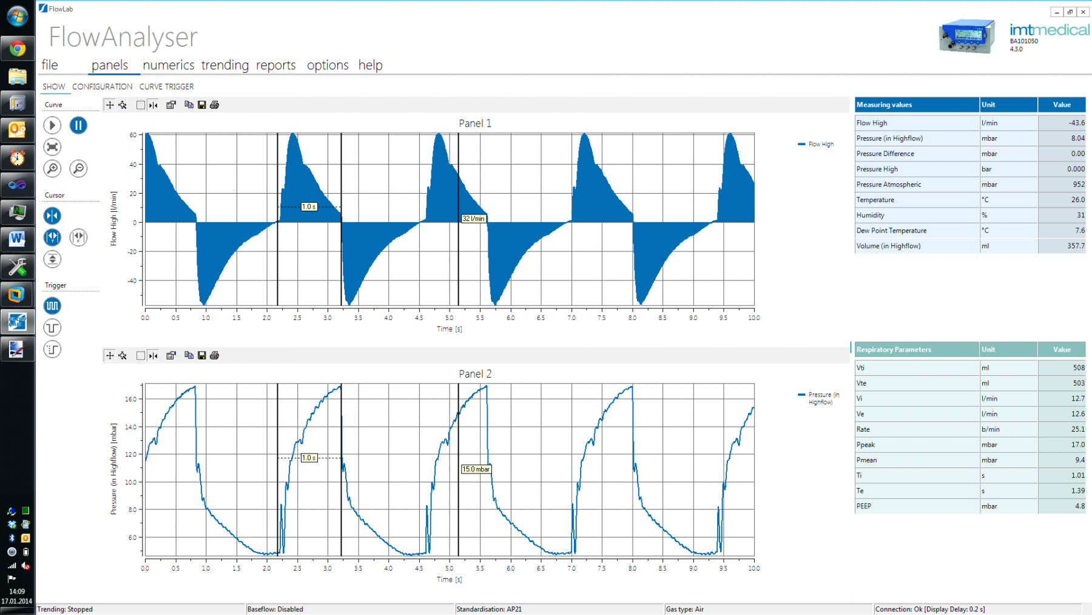
Task: Launch Google Chrome from the taskbar
Action: 17,48
